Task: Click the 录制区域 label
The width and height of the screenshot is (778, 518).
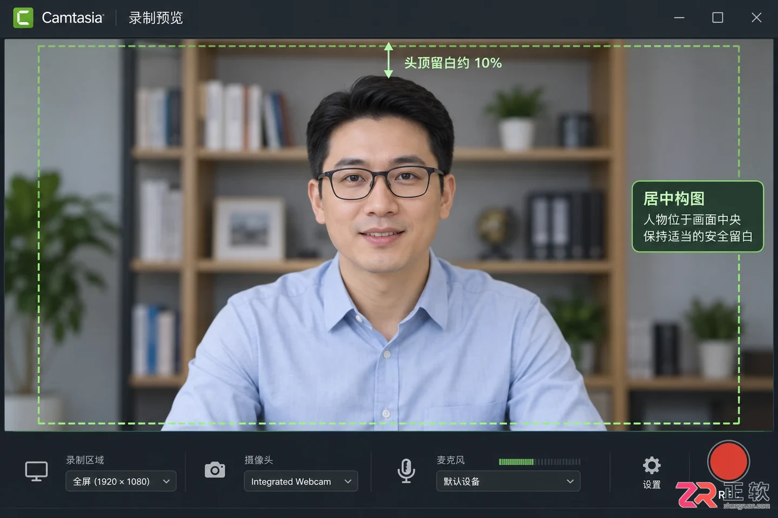Action: [x=85, y=460]
